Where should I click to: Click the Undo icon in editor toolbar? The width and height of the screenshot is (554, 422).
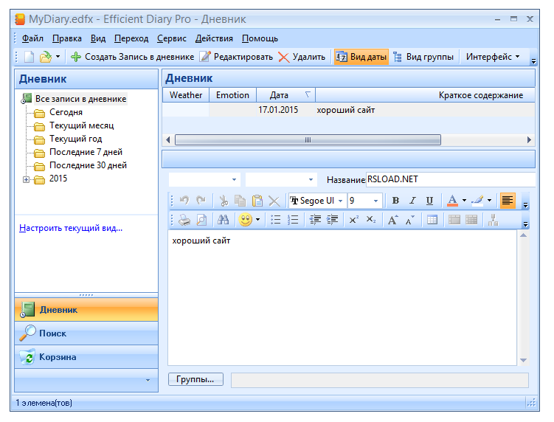pos(184,201)
